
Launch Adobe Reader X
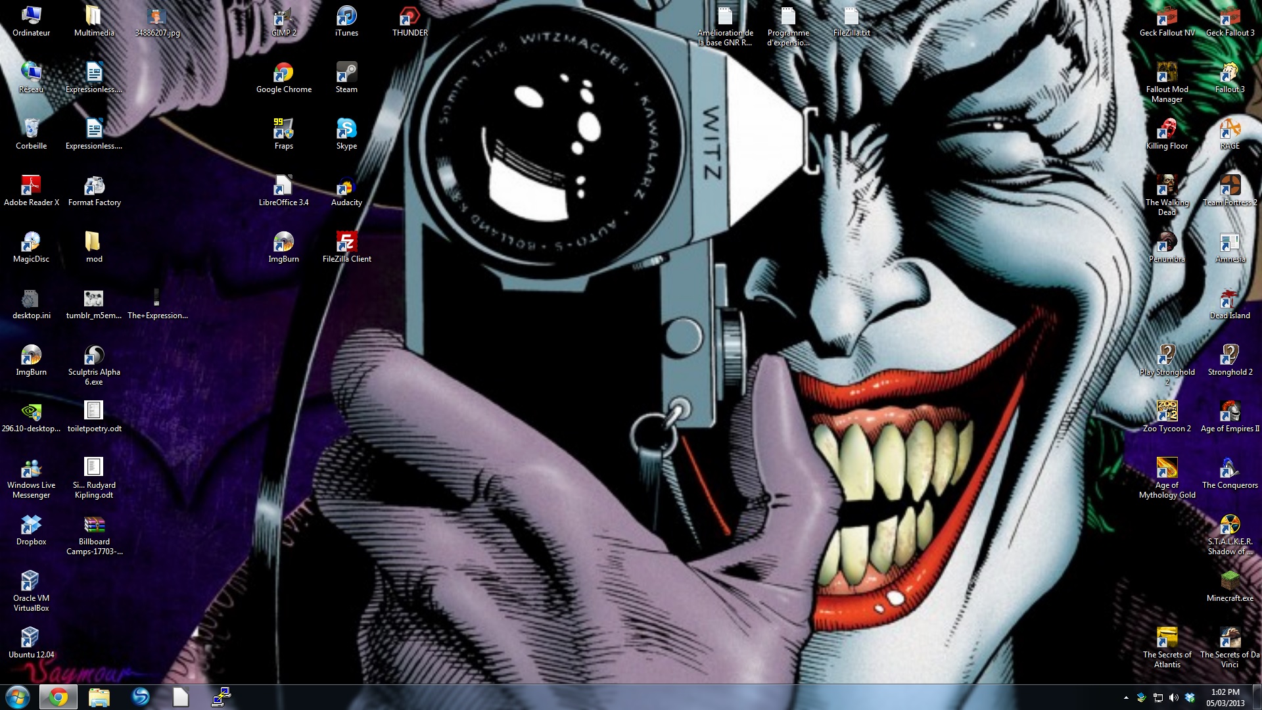[31, 191]
